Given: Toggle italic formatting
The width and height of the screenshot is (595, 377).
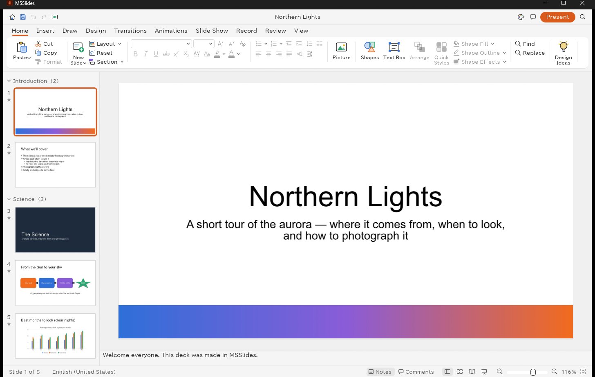Looking at the screenshot, I should coord(145,54).
